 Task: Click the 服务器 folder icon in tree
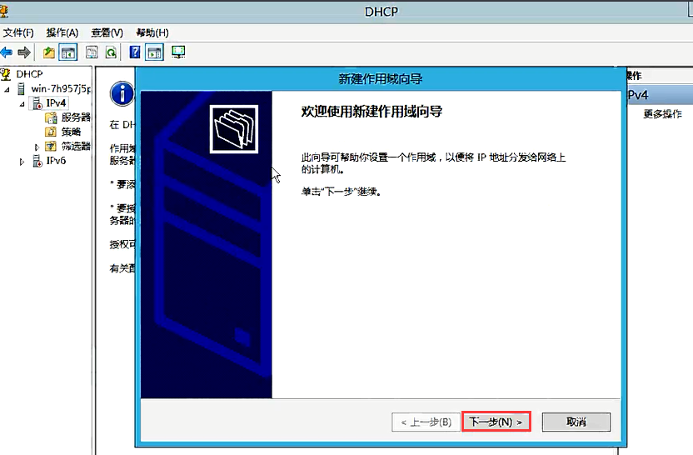click(x=51, y=117)
